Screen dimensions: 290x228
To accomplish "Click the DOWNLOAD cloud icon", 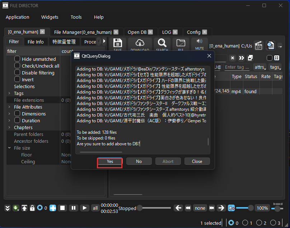I will coord(140,44).
